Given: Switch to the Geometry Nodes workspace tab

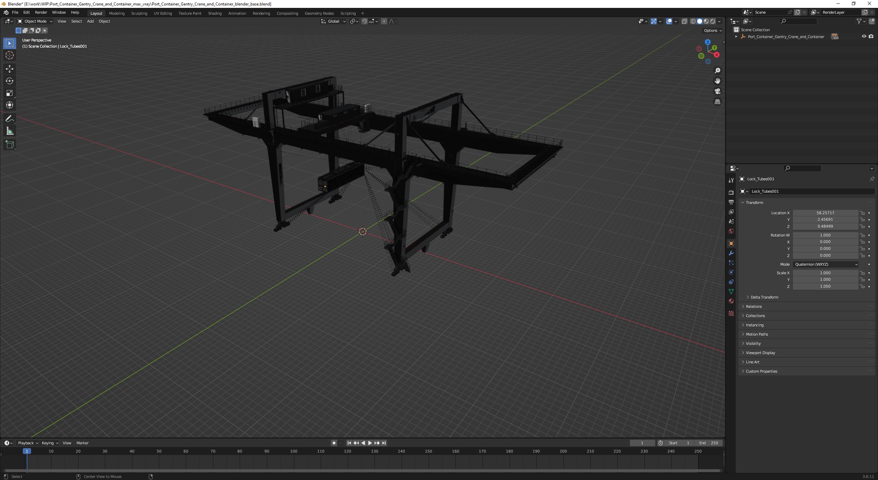Looking at the screenshot, I should pos(319,13).
